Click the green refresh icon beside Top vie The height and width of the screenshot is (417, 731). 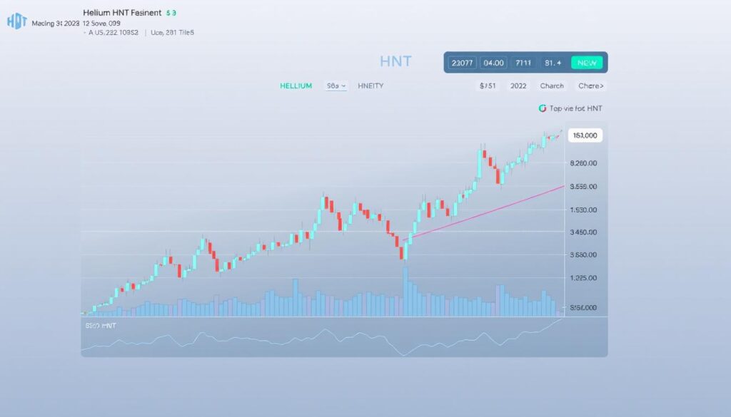(x=543, y=108)
